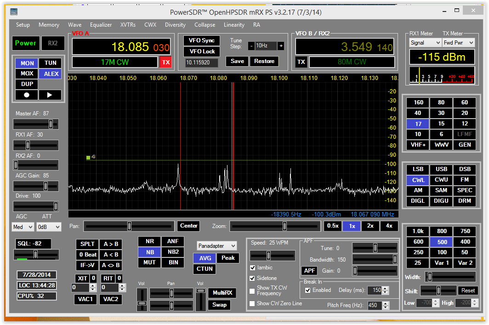The width and height of the screenshot is (489, 325).
Task: Click the Tune Step plus button
Action: tap(281, 46)
